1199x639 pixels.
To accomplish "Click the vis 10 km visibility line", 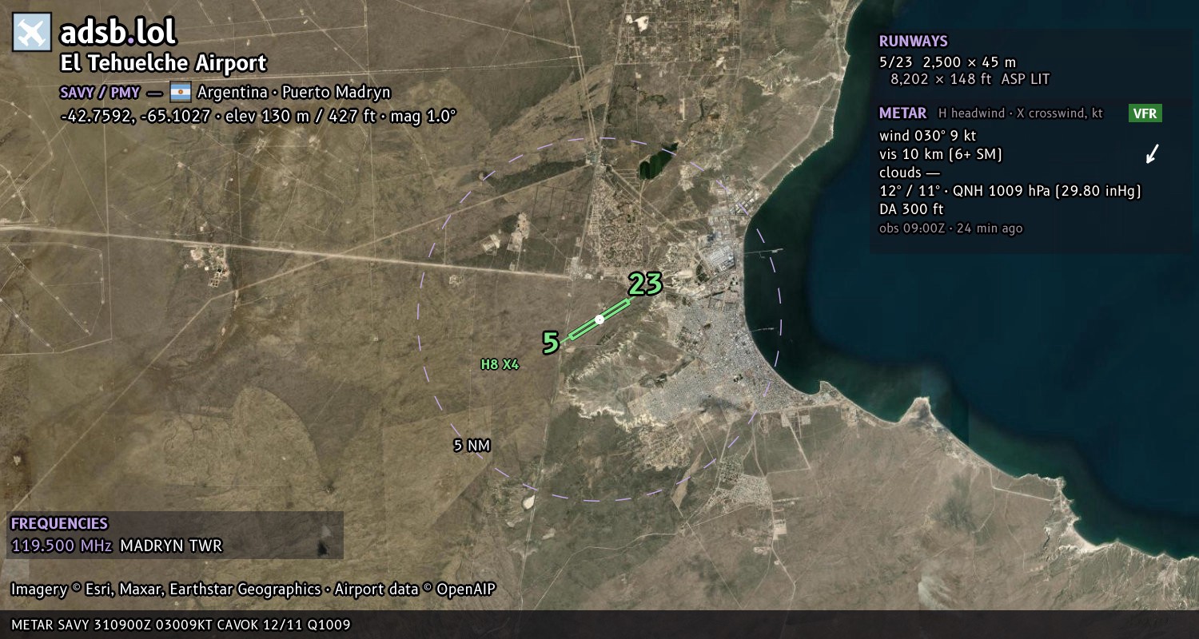I will (x=940, y=154).
